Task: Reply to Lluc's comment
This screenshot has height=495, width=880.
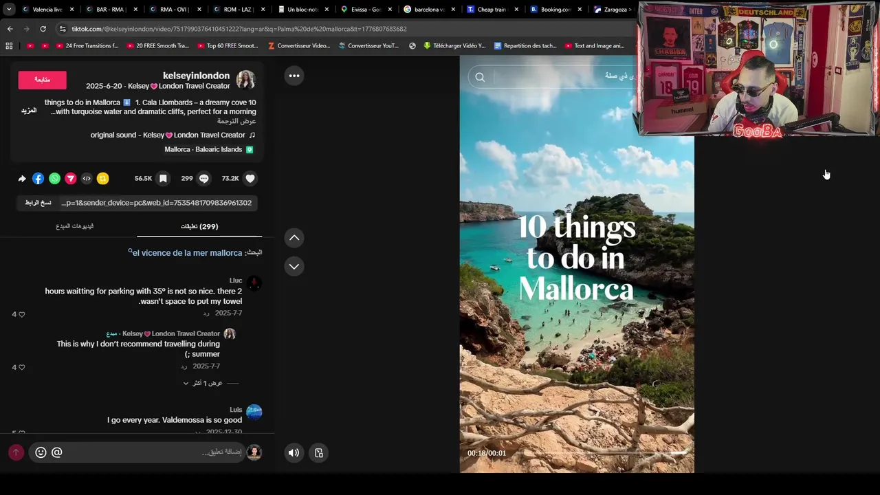Action: pos(206,313)
